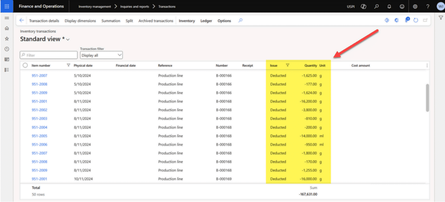Open the Ledger tab
Image resolution: width=445 pixels, height=202 pixels.
click(x=206, y=21)
